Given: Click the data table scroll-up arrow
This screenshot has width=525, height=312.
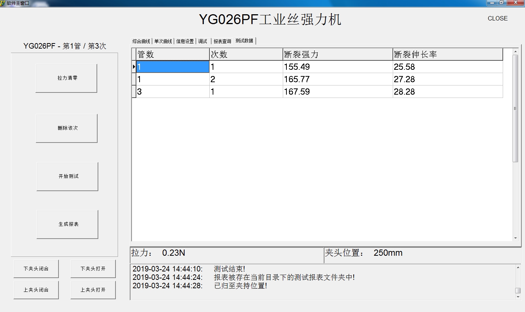Looking at the screenshot, I should coord(516,51).
